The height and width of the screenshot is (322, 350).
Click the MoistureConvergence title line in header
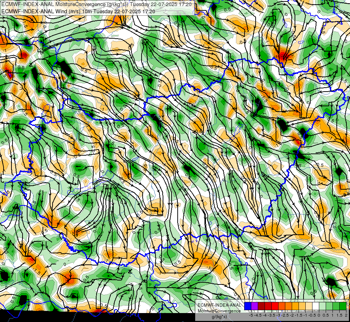[x=96, y=4]
